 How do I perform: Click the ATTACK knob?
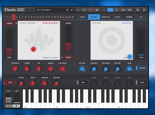(x=21, y=83)
